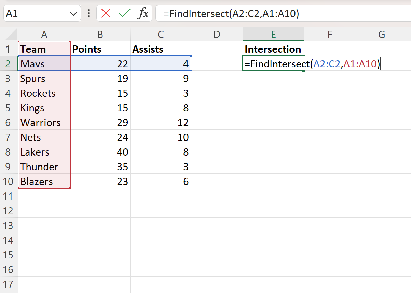Select column E using its header
Screen dimensions: 411x293
[273, 34]
